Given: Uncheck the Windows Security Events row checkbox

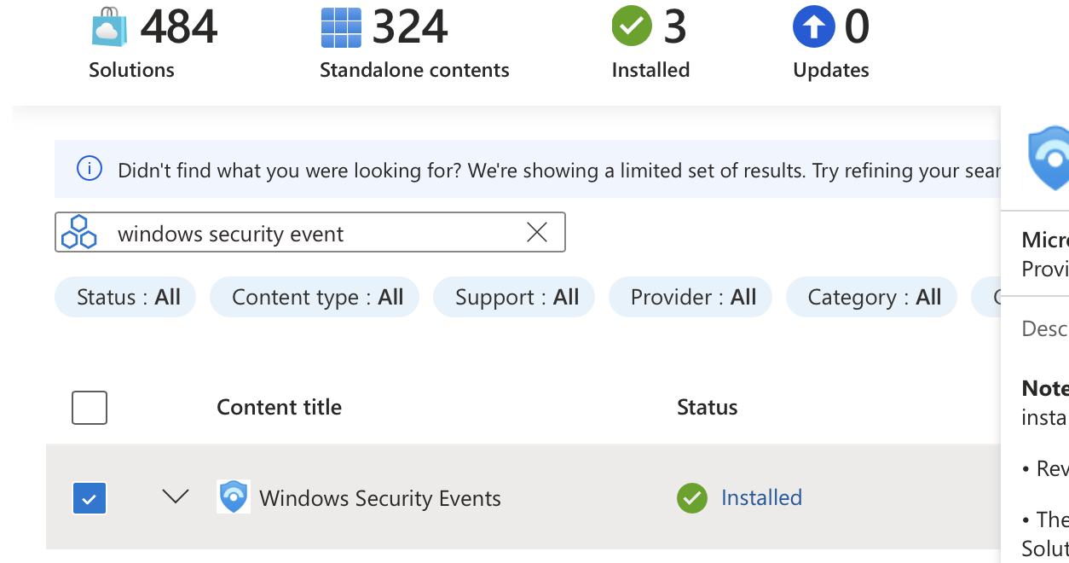Looking at the screenshot, I should 89,497.
